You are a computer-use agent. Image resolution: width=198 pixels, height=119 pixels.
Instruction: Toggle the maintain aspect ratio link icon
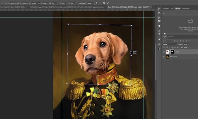pyautogui.click(x=39, y=3)
